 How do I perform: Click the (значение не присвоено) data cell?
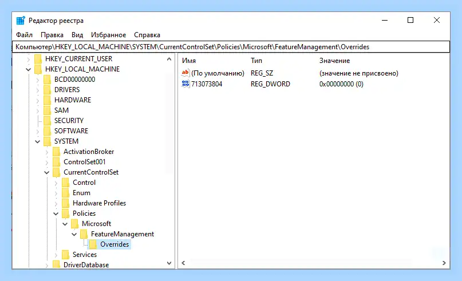[358, 73]
